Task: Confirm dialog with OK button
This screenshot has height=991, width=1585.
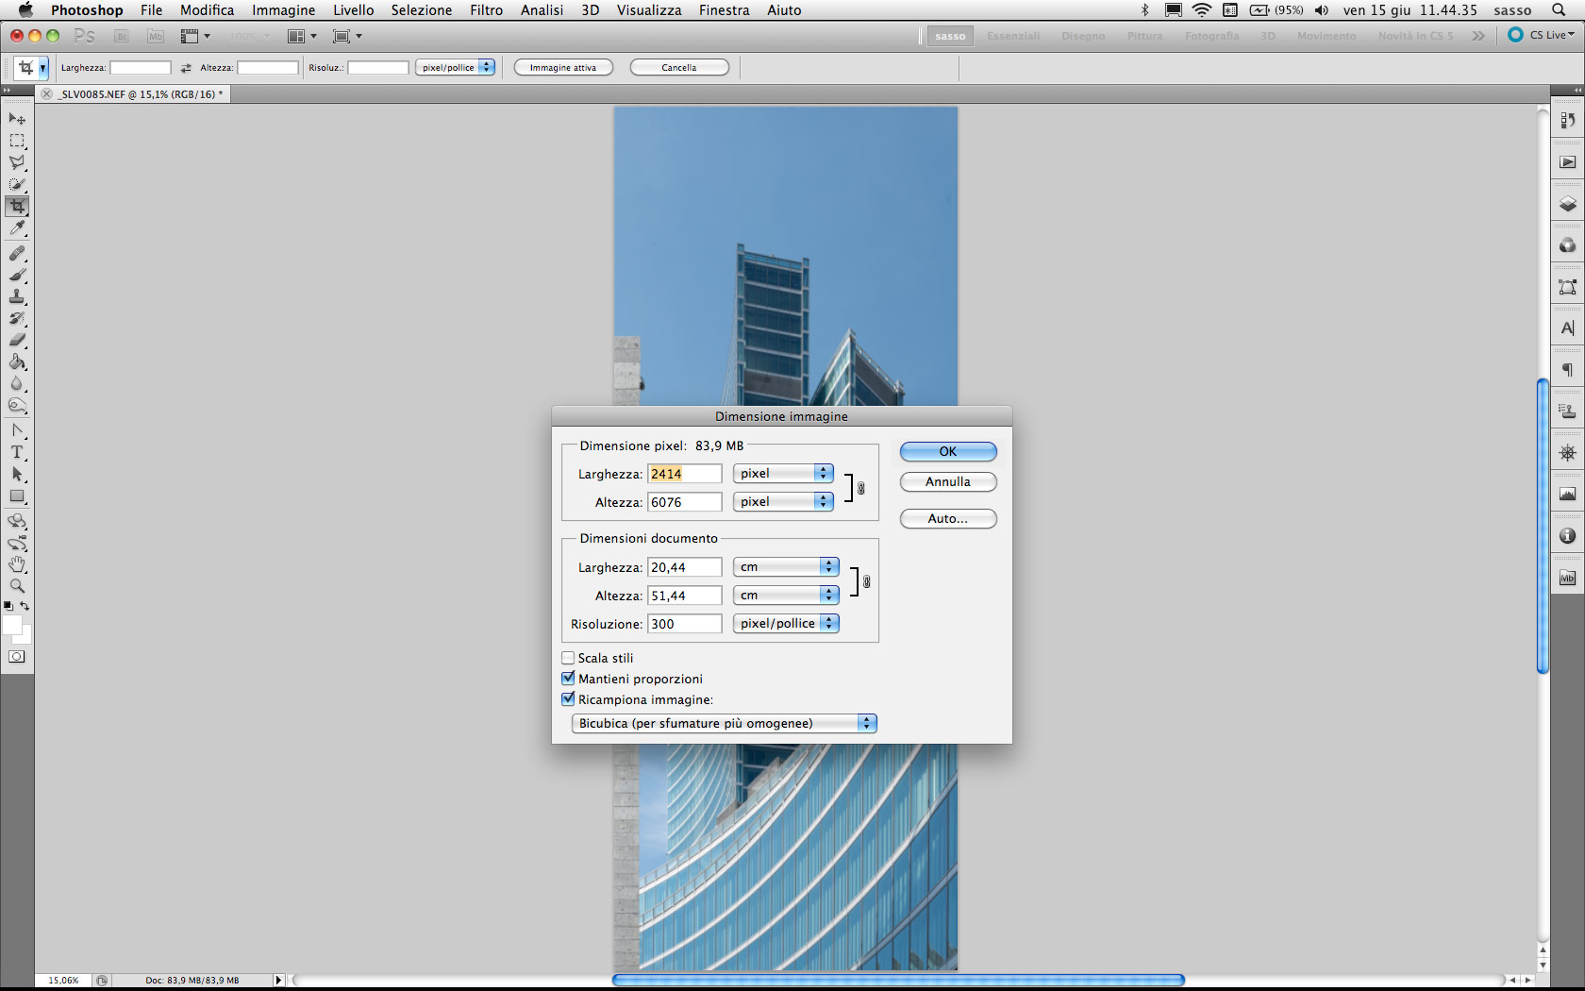Action: (948, 451)
